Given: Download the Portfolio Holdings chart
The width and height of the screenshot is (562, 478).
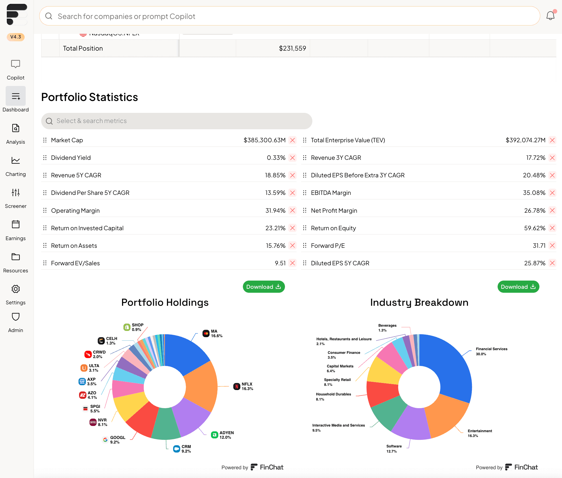Looking at the screenshot, I should (264, 287).
